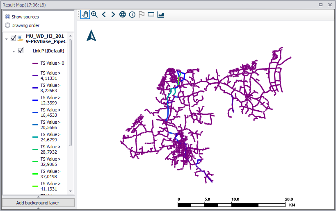Viewport: 336px width, 211px height.
Task: Click teal swatch for TS Value> 24,6799
Action: click(35, 137)
